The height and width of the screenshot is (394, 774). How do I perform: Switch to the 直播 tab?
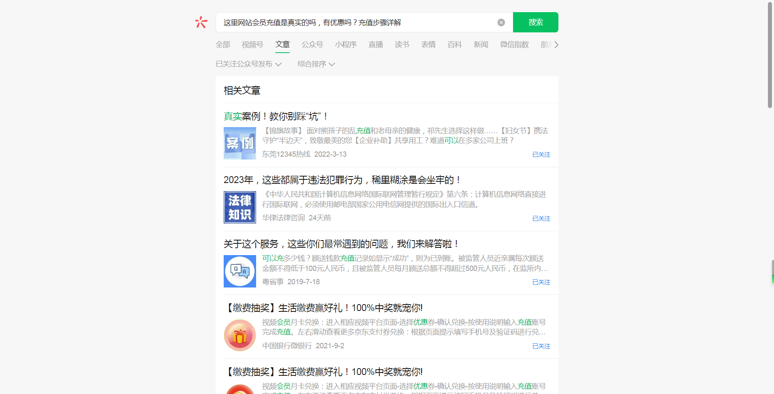376,45
